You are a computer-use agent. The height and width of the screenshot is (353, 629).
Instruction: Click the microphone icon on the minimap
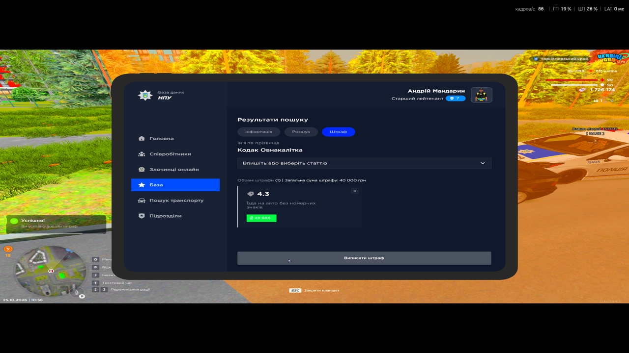(x=76, y=293)
